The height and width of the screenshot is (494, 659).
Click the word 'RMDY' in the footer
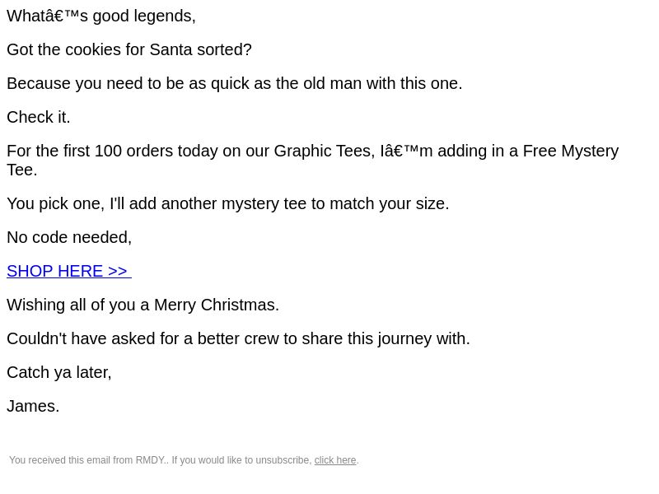click(x=150, y=460)
